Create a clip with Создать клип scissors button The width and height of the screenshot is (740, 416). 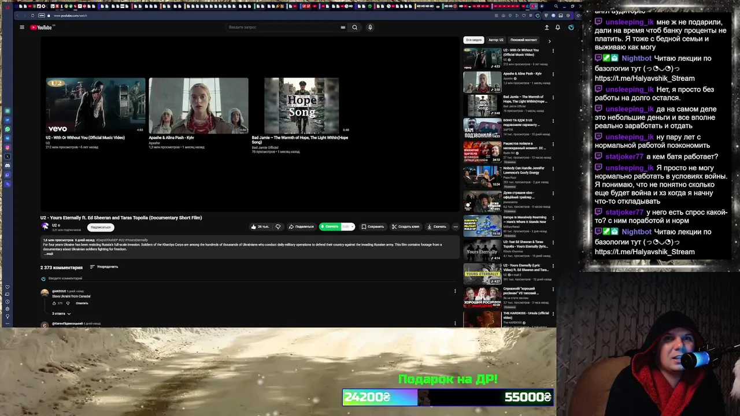click(x=405, y=226)
